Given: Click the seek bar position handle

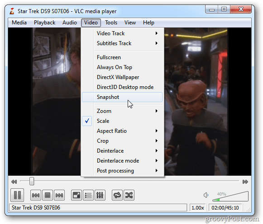Looking at the screenshot, I should (32, 182).
